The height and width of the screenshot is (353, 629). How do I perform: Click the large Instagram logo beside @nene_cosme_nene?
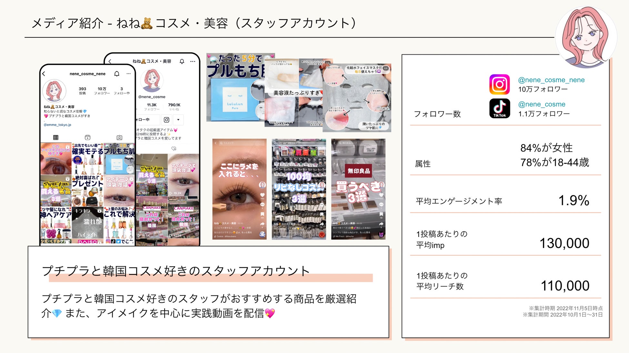(x=499, y=84)
